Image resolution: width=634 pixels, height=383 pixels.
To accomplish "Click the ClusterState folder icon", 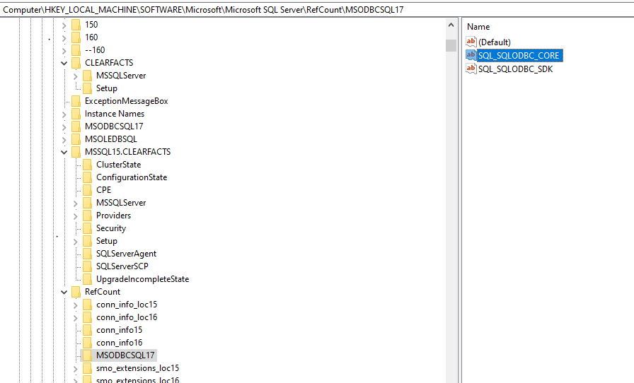I will (87, 165).
